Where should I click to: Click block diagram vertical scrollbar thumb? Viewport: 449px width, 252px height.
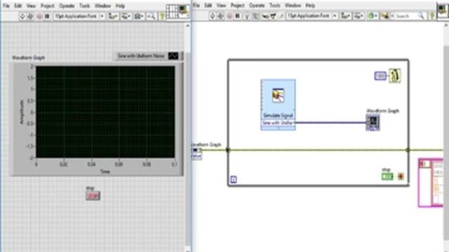(x=446, y=142)
